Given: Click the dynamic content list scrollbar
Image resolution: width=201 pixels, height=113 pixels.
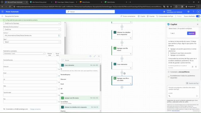Looking at the screenshot, I should tap(100, 78).
